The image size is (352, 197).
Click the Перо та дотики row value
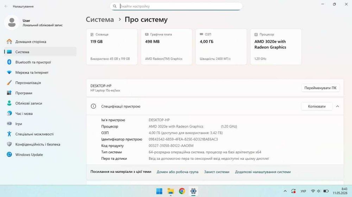(209, 158)
